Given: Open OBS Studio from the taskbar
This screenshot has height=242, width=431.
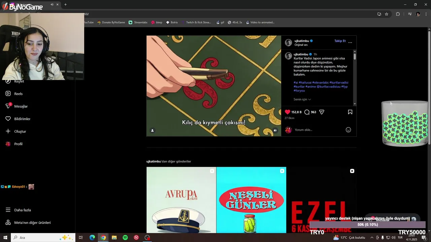Looking at the screenshot, I should point(147,238).
